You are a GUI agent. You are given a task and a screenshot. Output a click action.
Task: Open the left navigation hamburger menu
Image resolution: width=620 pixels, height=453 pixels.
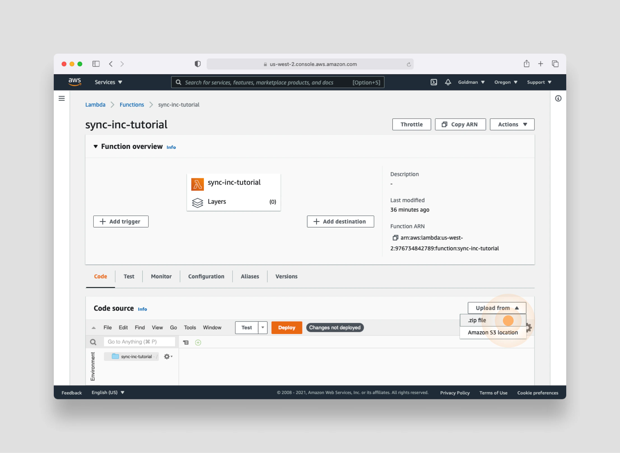click(x=62, y=98)
